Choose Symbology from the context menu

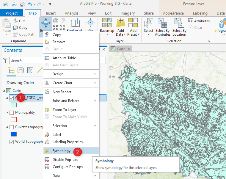click(71, 151)
